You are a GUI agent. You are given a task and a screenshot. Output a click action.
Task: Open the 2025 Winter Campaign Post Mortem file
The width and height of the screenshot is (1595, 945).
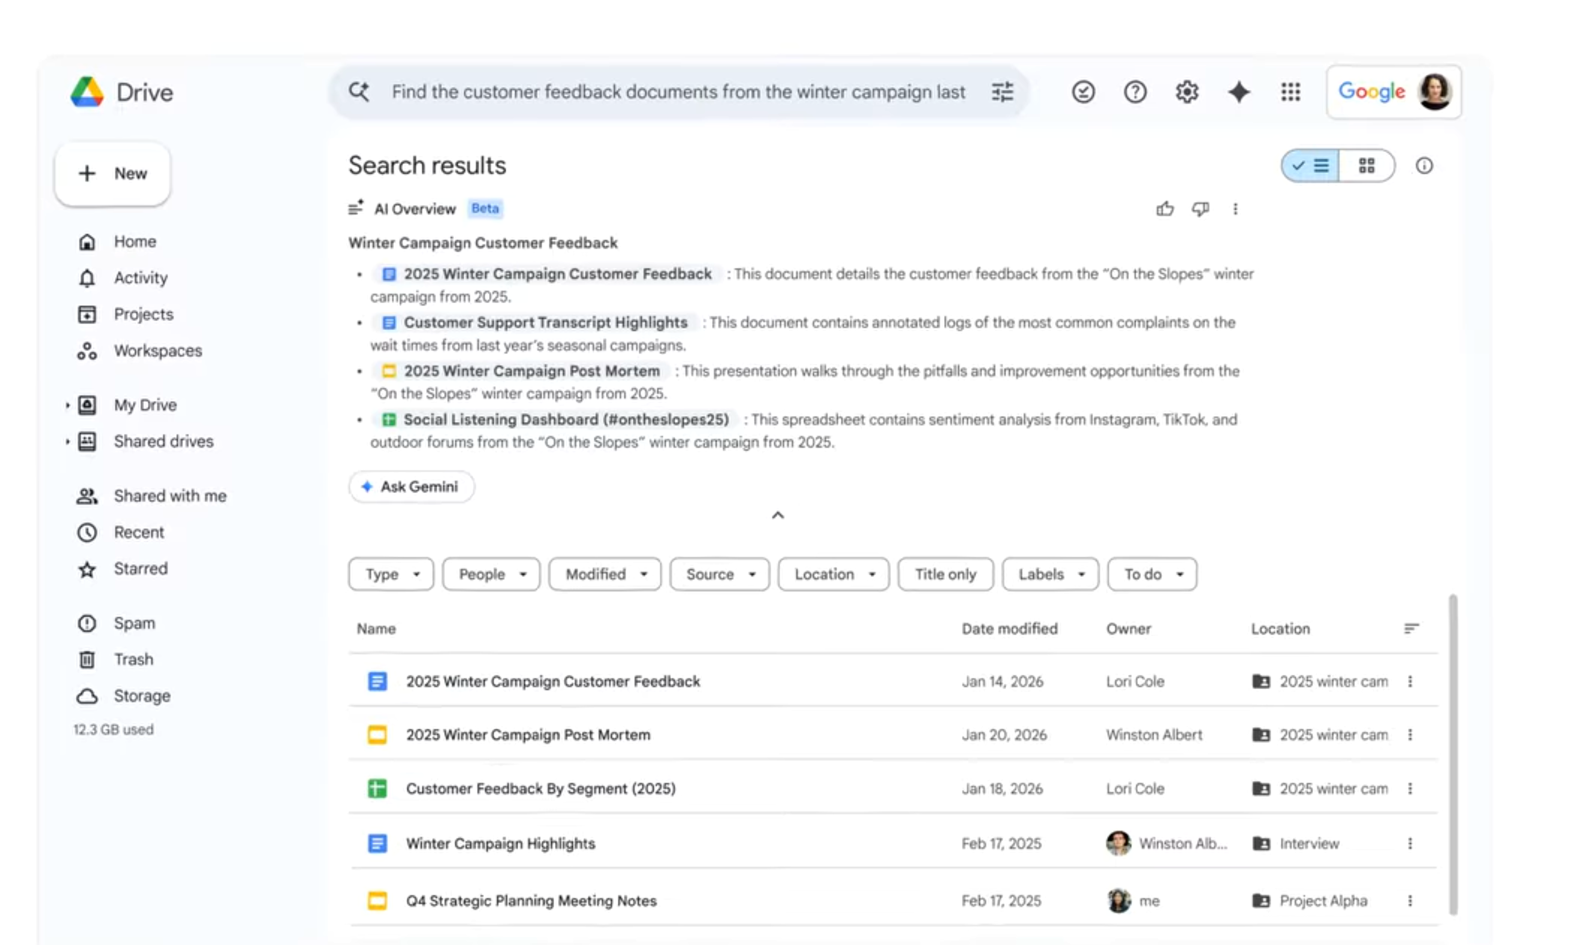[528, 734]
